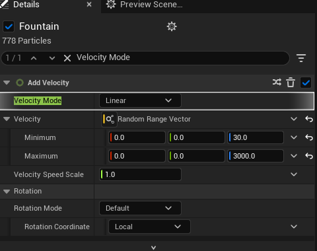This screenshot has width=317, height=251.
Task: Open the Rotation Coordinate Local dropdown
Action: (149, 227)
